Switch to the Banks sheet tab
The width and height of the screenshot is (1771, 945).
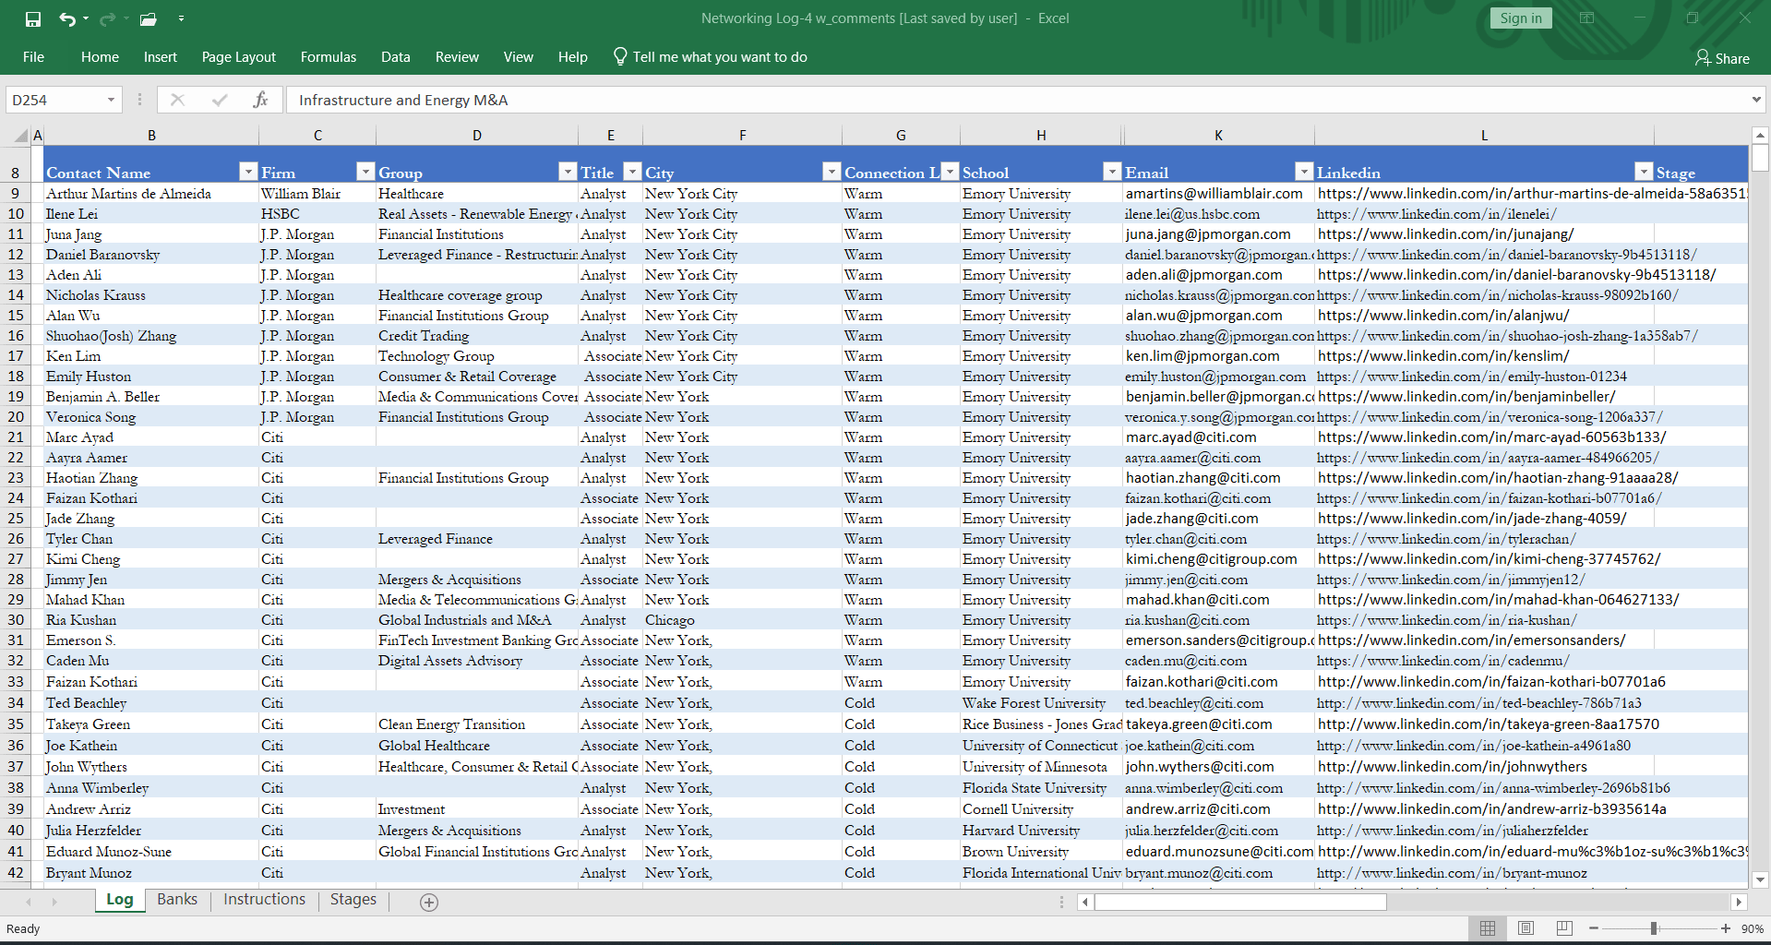[177, 900]
